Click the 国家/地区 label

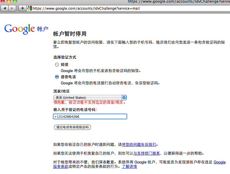[62, 91]
